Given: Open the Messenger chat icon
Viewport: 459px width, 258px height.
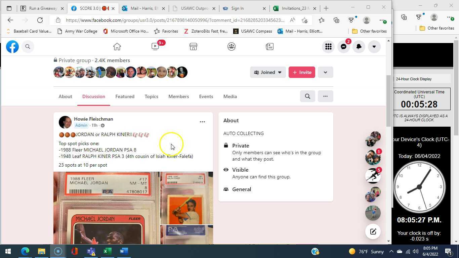Looking at the screenshot, I should (x=343, y=47).
